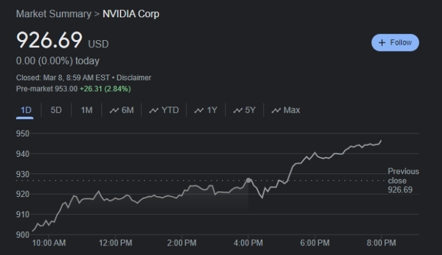Screen dimensions: 442x255
Task: Click the Previous close 926.69 label
Action: 403,180
